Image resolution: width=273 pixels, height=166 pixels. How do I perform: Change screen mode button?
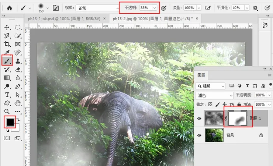[x=17, y=138]
